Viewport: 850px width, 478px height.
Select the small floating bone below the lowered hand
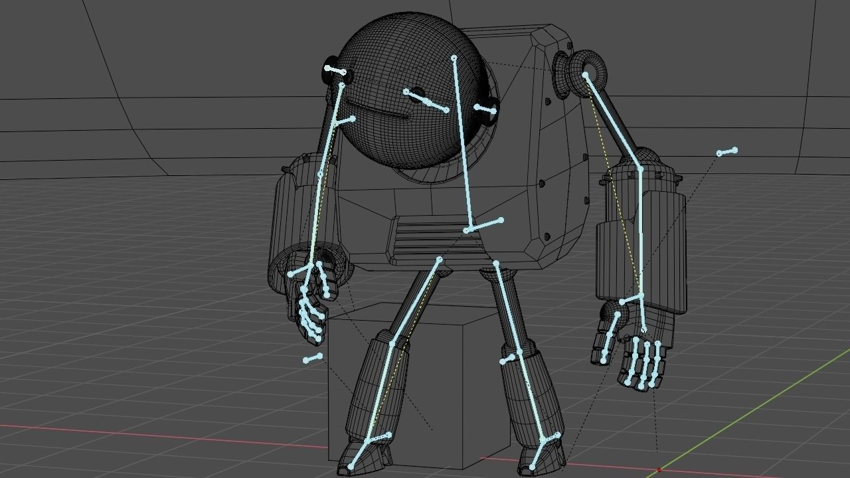[313, 358]
